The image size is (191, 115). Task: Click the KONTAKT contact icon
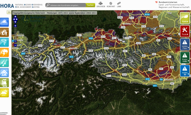[x=111, y=3]
